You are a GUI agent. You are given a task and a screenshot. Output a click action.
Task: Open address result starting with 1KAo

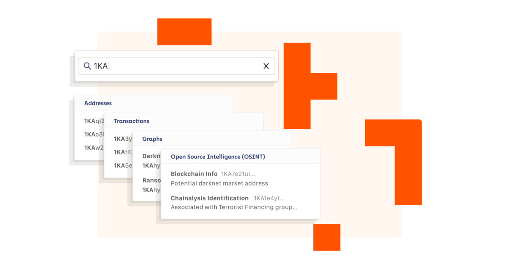pyautogui.click(x=94, y=134)
